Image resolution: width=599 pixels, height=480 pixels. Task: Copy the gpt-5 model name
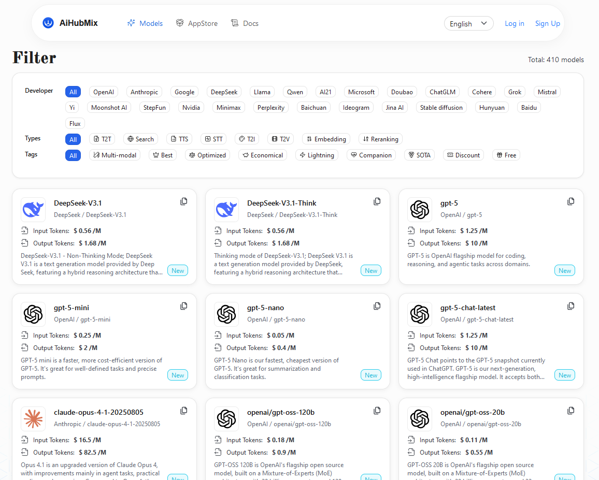pos(571,201)
